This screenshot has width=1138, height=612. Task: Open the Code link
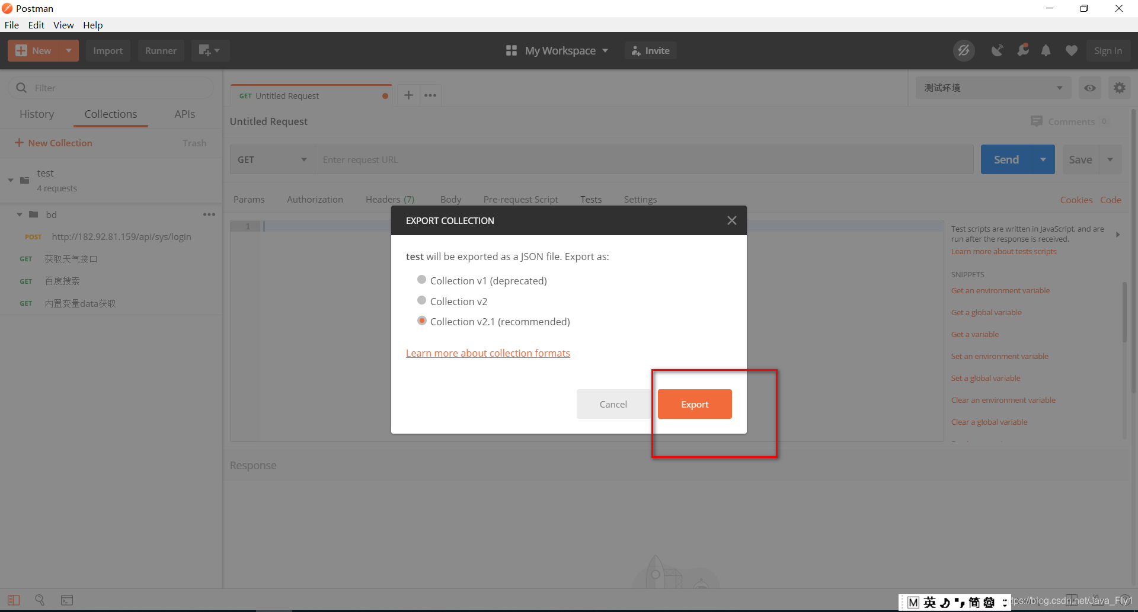[1111, 200]
